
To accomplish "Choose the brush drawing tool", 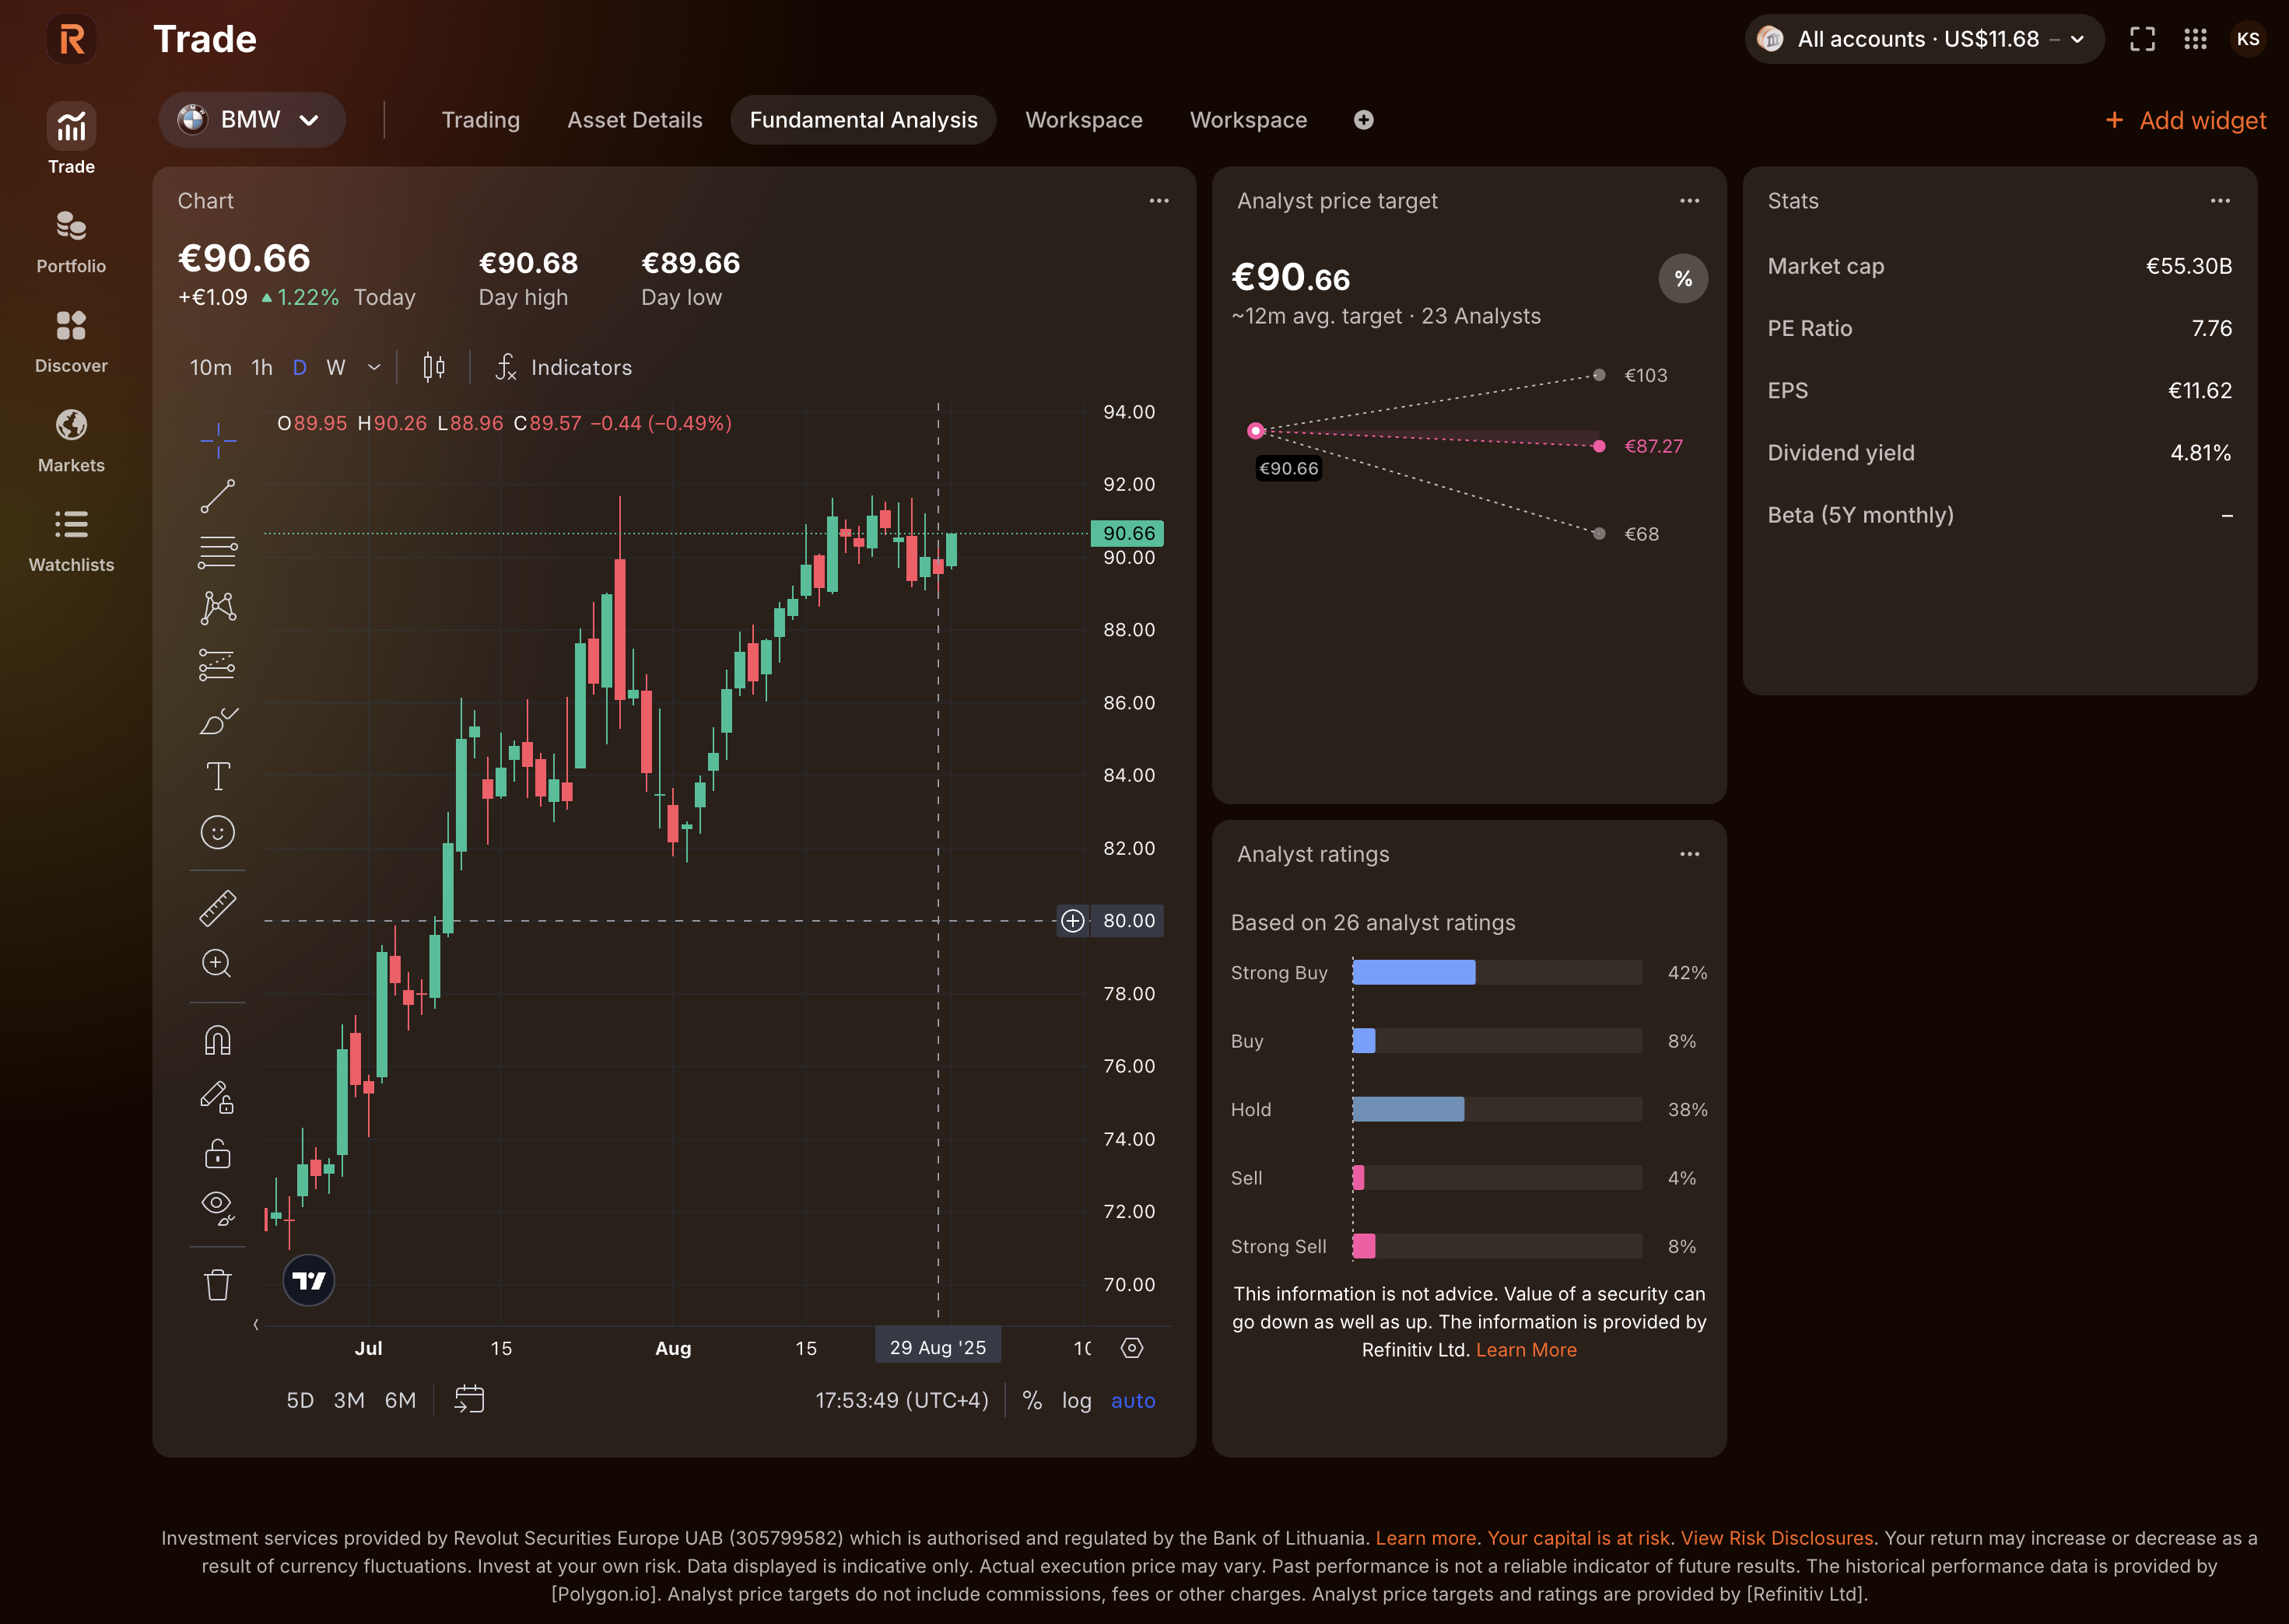I will pyautogui.click(x=217, y=720).
